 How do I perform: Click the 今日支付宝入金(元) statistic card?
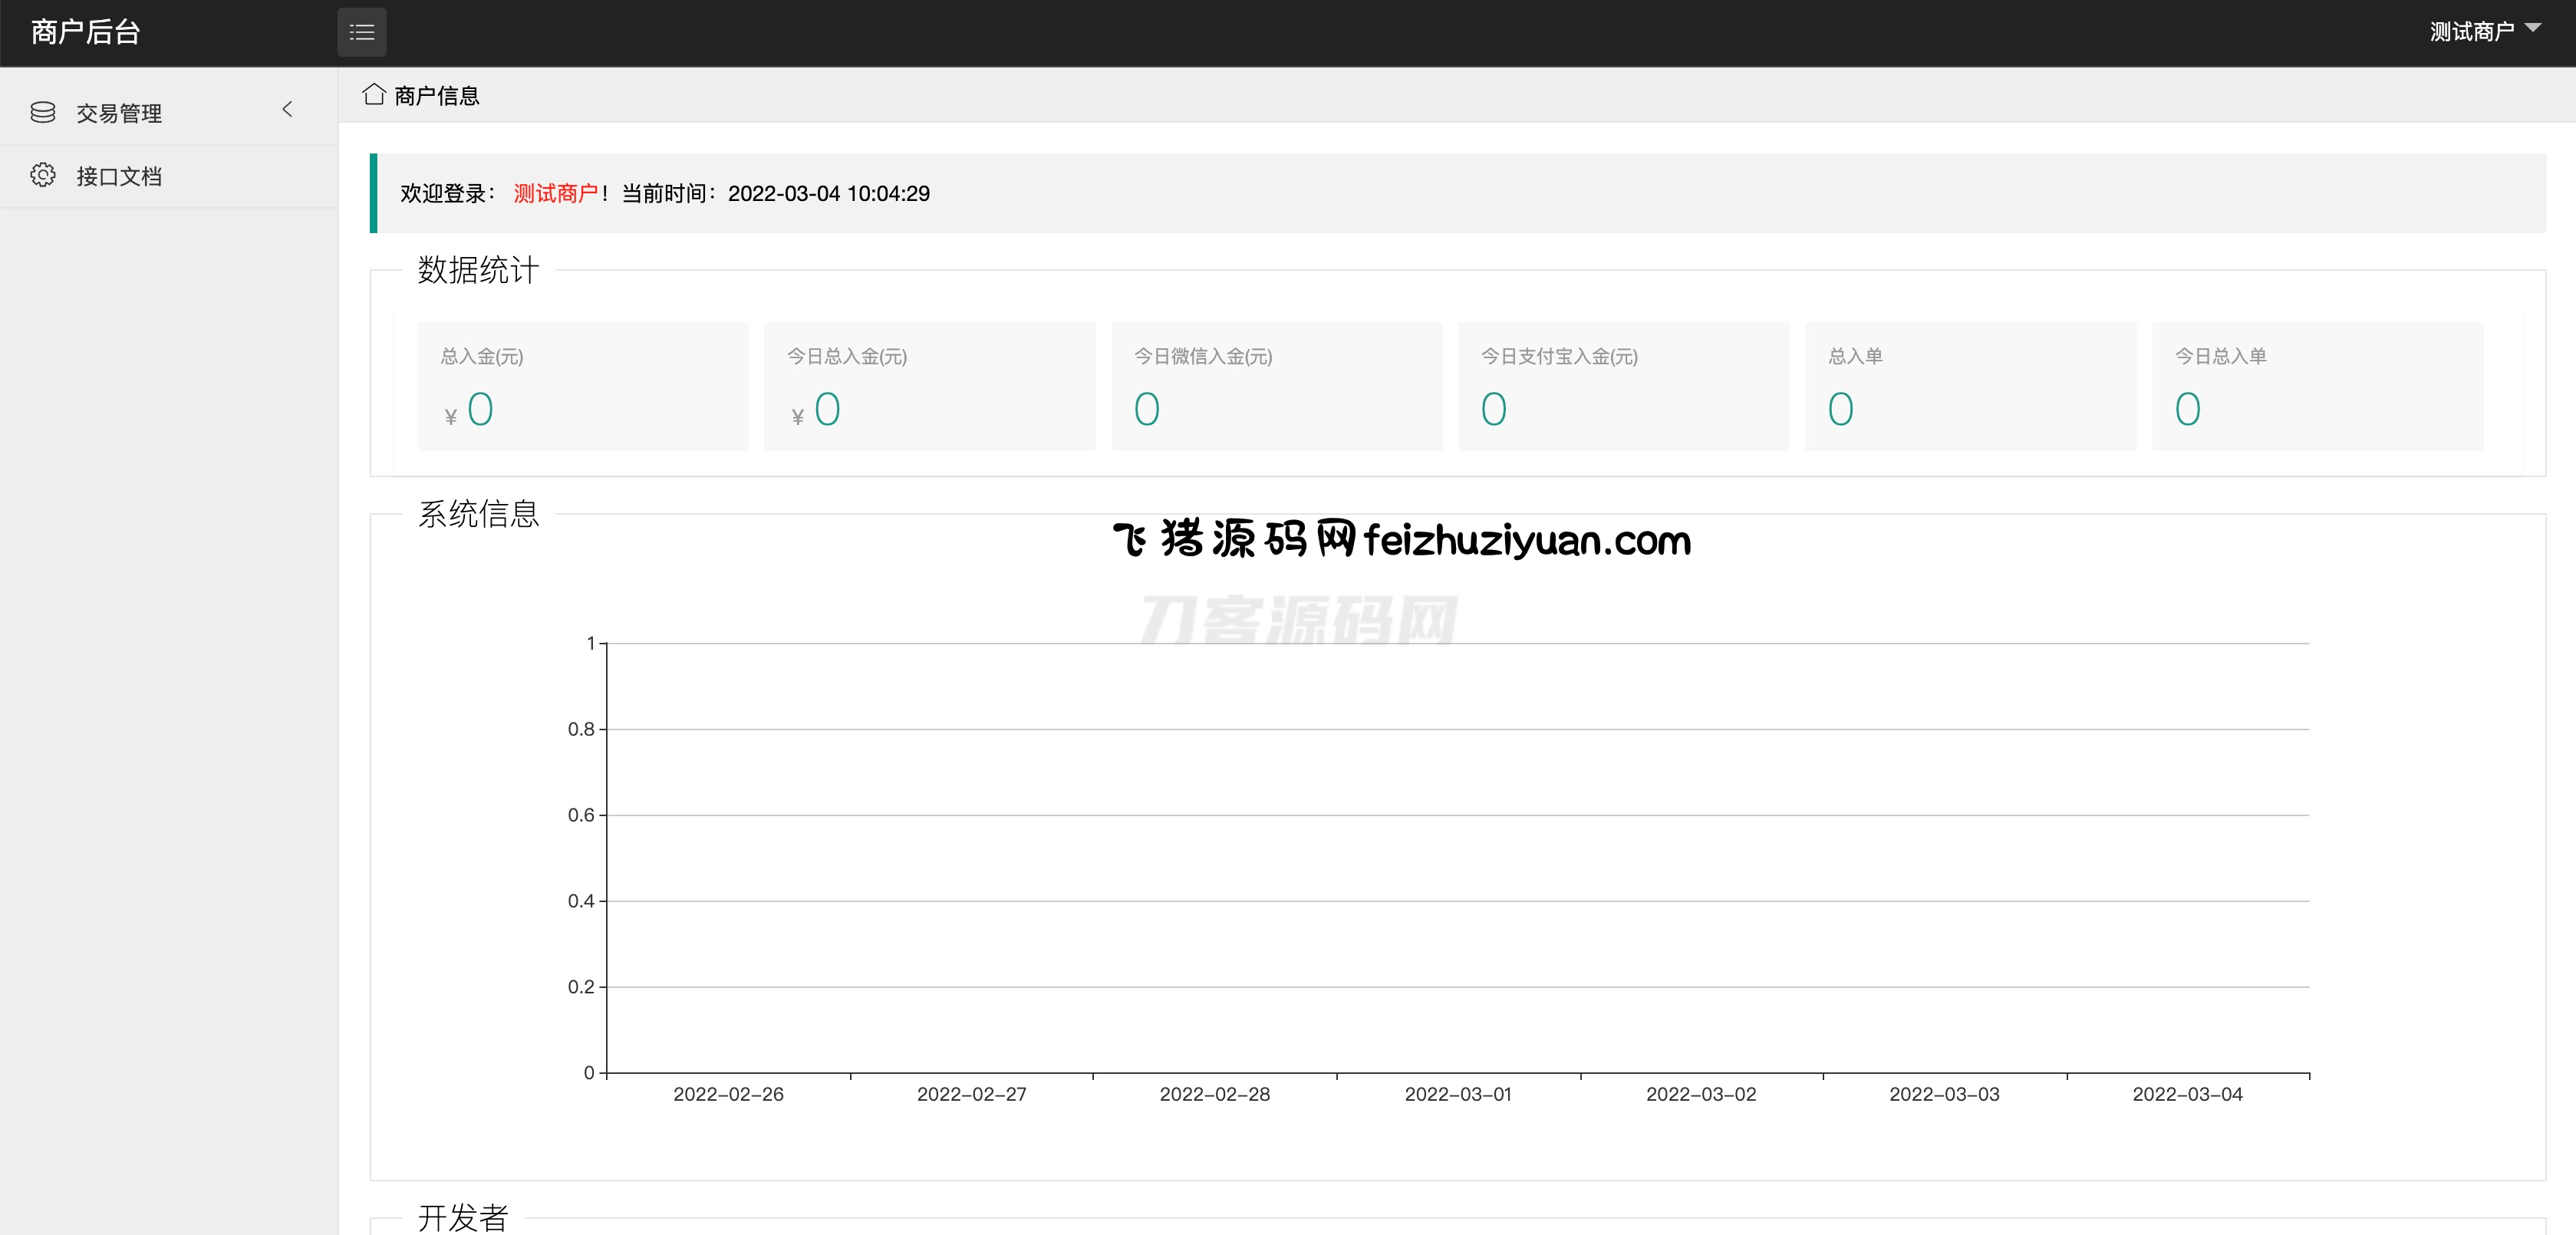point(1623,386)
